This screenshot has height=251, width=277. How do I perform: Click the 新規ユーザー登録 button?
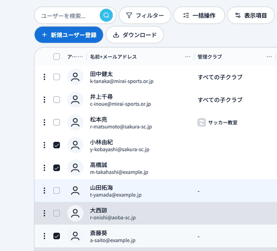[x=69, y=35]
